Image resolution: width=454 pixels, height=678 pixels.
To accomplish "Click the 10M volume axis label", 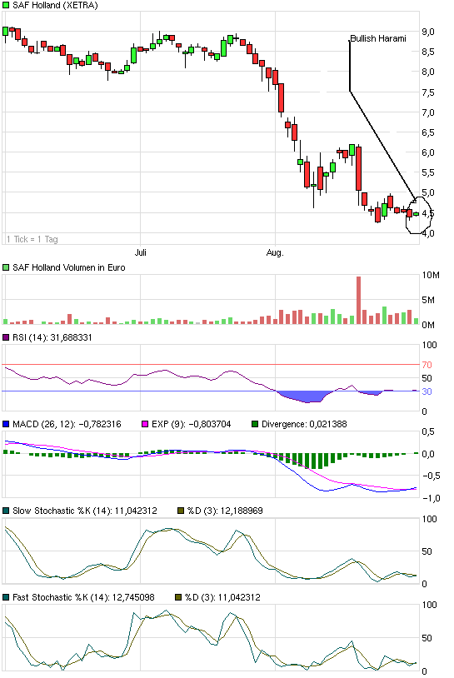I will point(431,276).
